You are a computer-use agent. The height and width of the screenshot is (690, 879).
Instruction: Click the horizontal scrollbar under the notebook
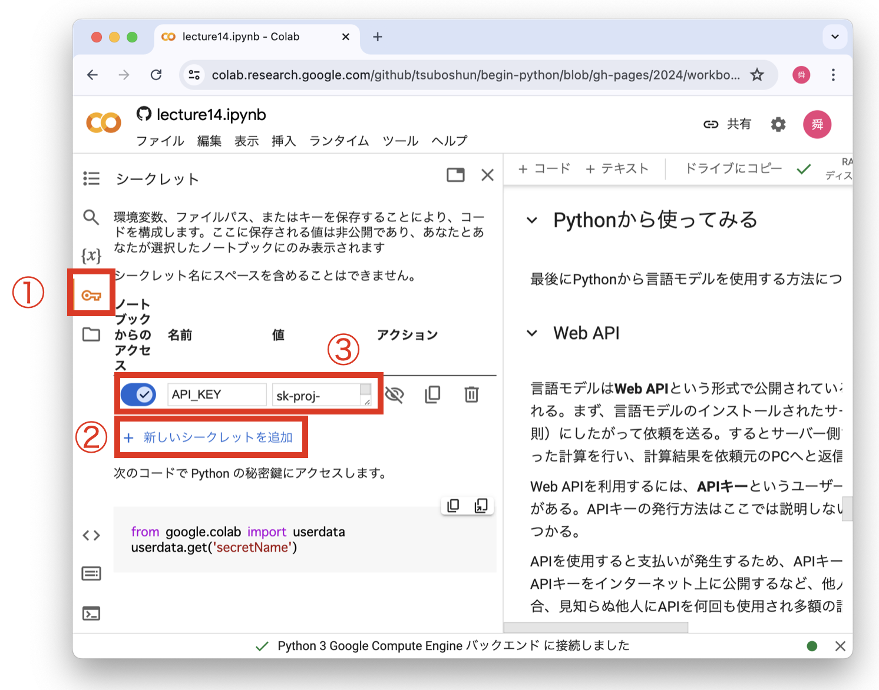[x=595, y=628]
